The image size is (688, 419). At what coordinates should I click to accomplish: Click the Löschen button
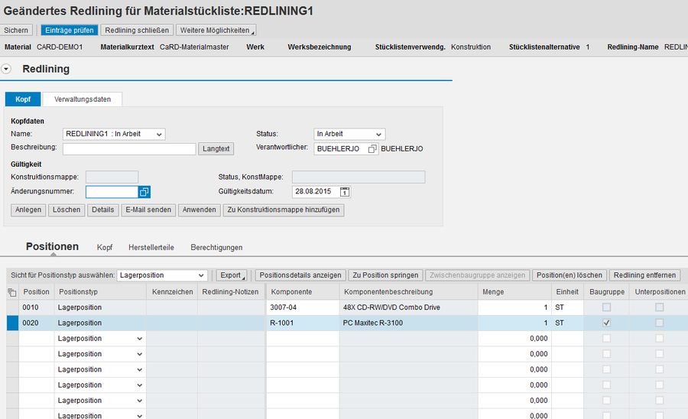pyautogui.click(x=67, y=210)
